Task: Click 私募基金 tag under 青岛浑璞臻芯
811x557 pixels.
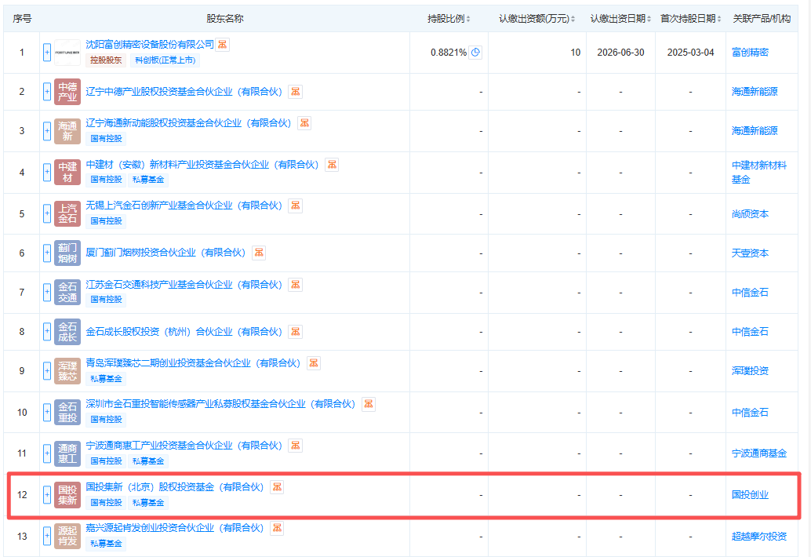Action: click(x=106, y=379)
